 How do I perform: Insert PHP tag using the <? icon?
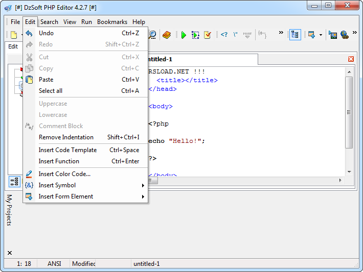pyautogui.click(x=224, y=35)
